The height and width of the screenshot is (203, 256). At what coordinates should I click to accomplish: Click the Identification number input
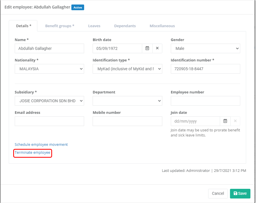pyautogui.click(x=205, y=69)
